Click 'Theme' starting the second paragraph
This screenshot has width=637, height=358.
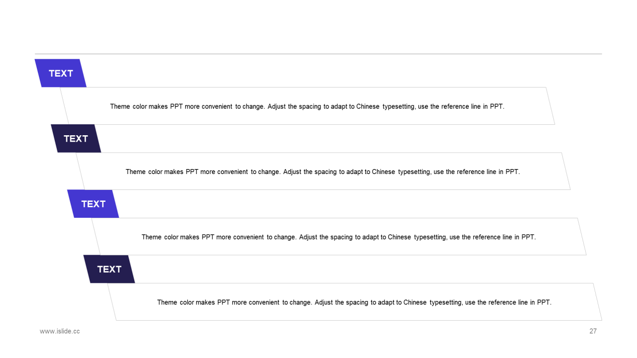[136, 172]
